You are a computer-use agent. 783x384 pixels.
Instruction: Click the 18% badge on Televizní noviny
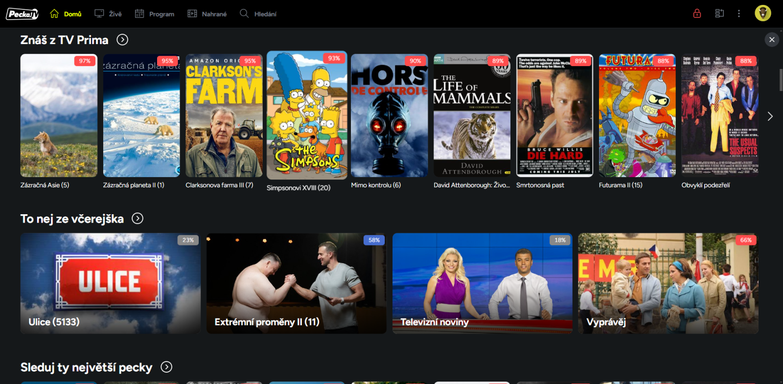coord(560,240)
